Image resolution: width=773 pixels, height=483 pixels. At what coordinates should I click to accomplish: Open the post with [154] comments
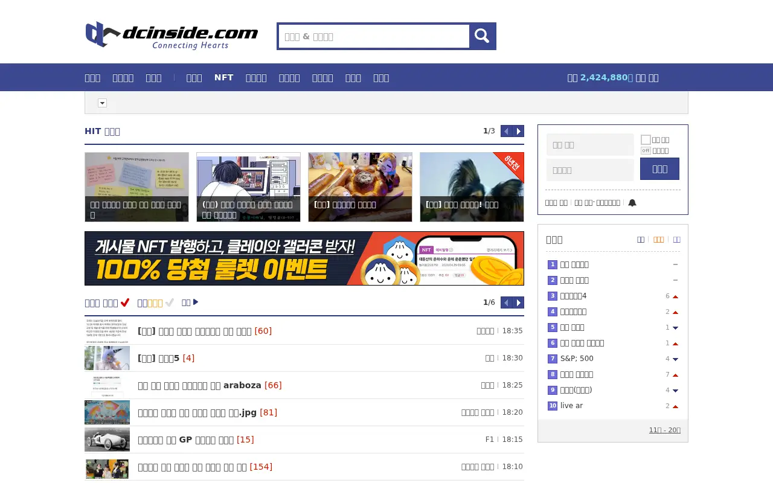205,467
